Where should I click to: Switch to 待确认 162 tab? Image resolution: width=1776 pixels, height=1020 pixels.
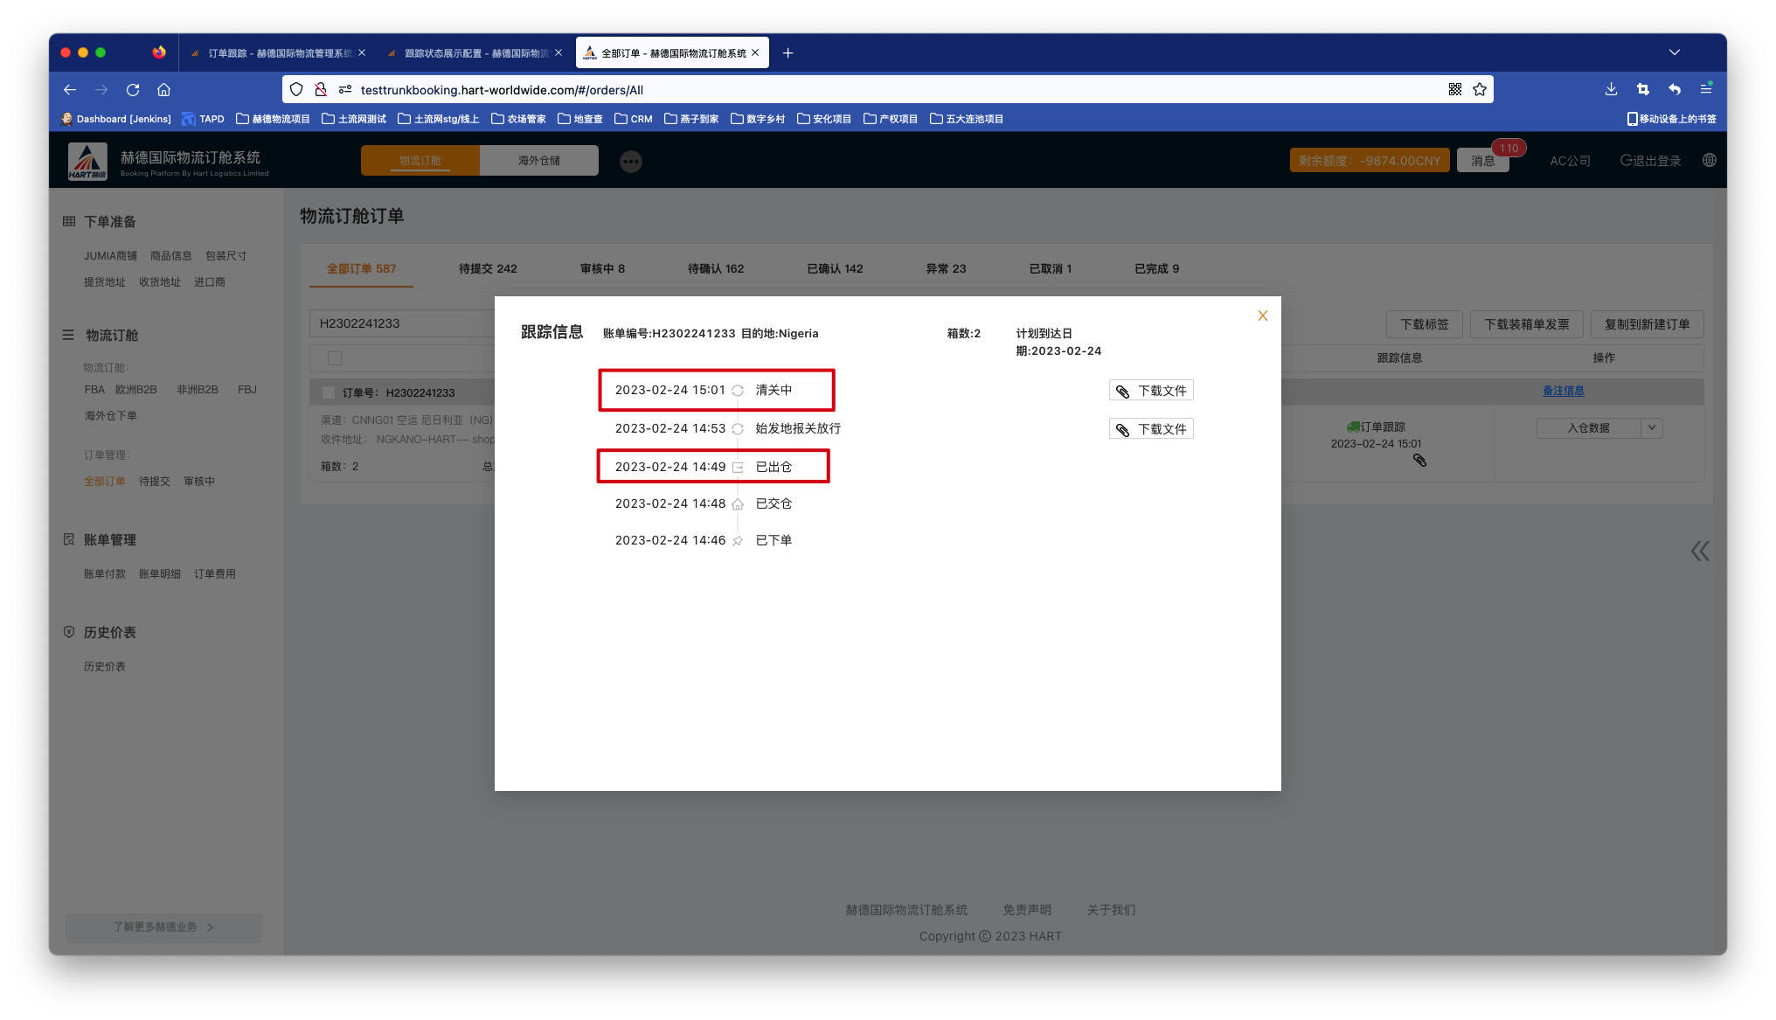715,269
